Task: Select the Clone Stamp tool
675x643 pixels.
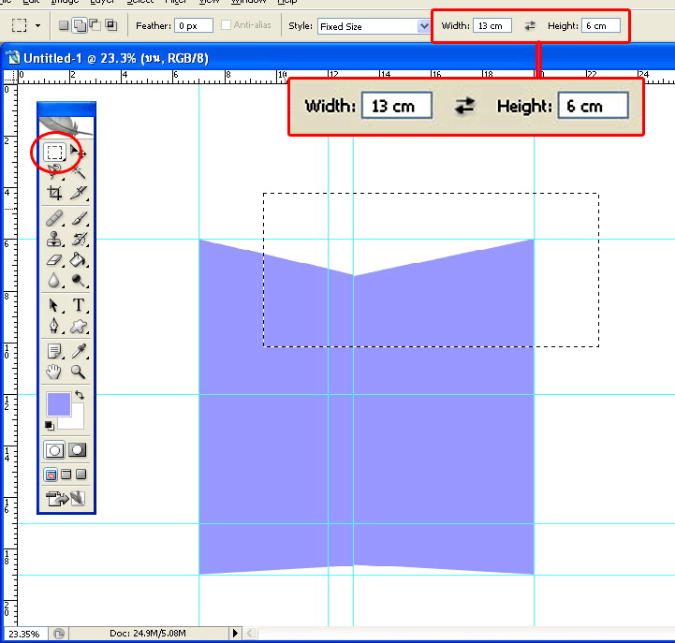Action: (x=54, y=240)
